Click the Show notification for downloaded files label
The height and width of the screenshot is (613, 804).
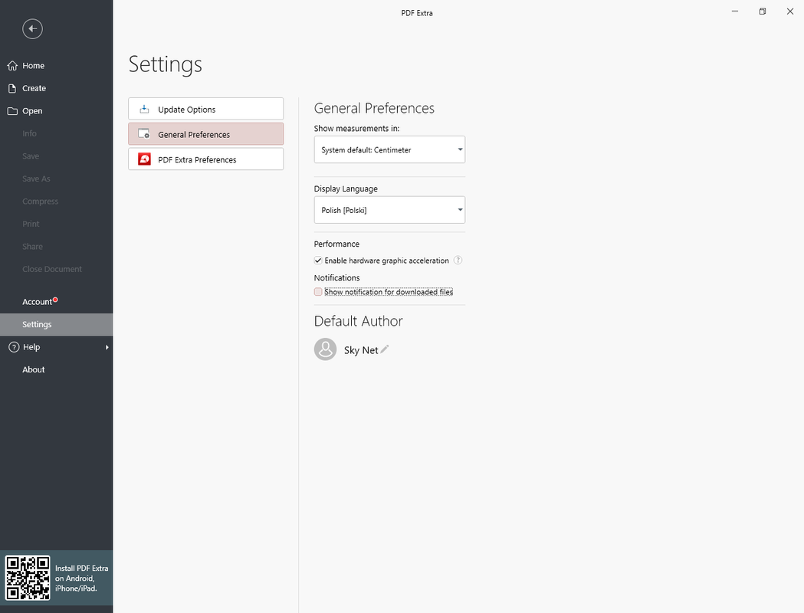click(388, 292)
